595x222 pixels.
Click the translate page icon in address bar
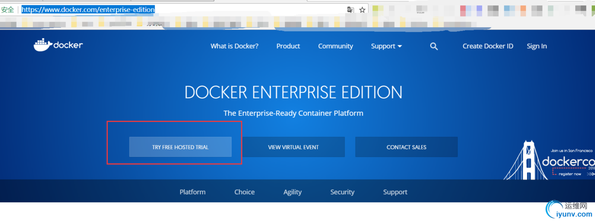pyautogui.click(x=350, y=10)
